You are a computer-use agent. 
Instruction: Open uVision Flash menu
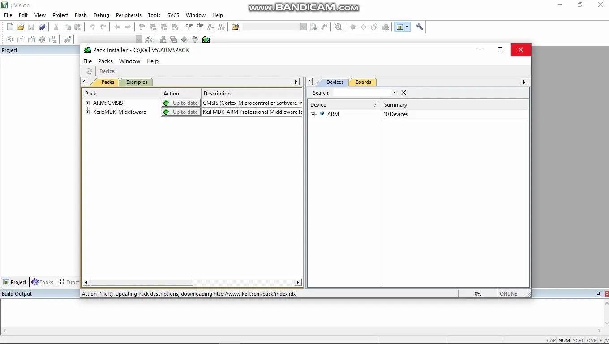tap(81, 15)
